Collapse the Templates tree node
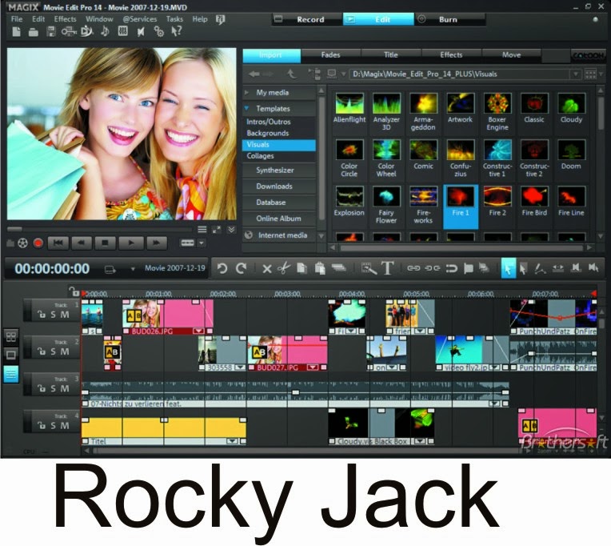This screenshot has width=611, height=546. pyautogui.click(x=246, y=108)
